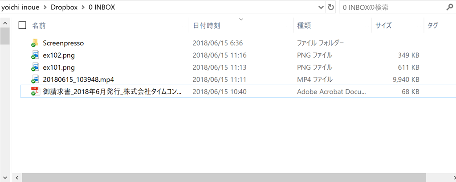This screenshot has width=456, height=182.
Task: Refresh the 0 INBOX folder view
Action: tap(330, 8)
